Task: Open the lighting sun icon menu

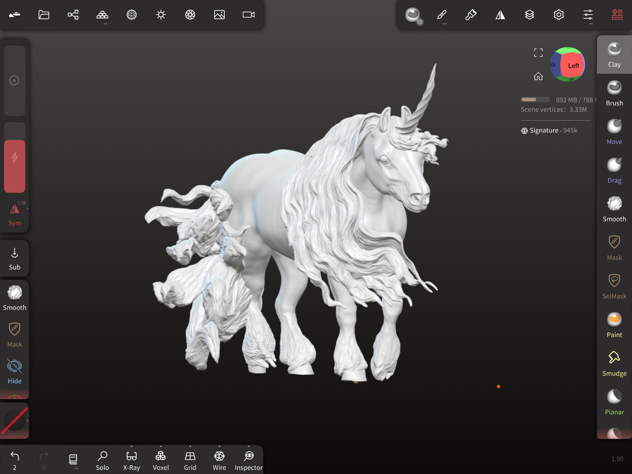Action: (161, 15)
